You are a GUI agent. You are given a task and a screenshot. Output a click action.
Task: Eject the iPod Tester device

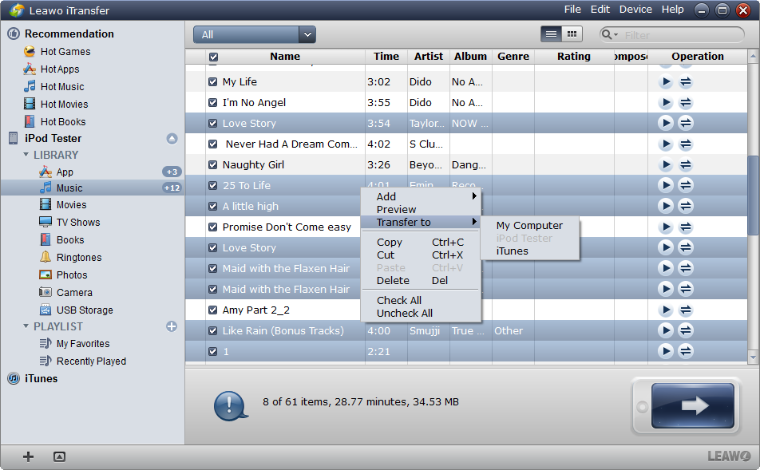coord(172,139)
